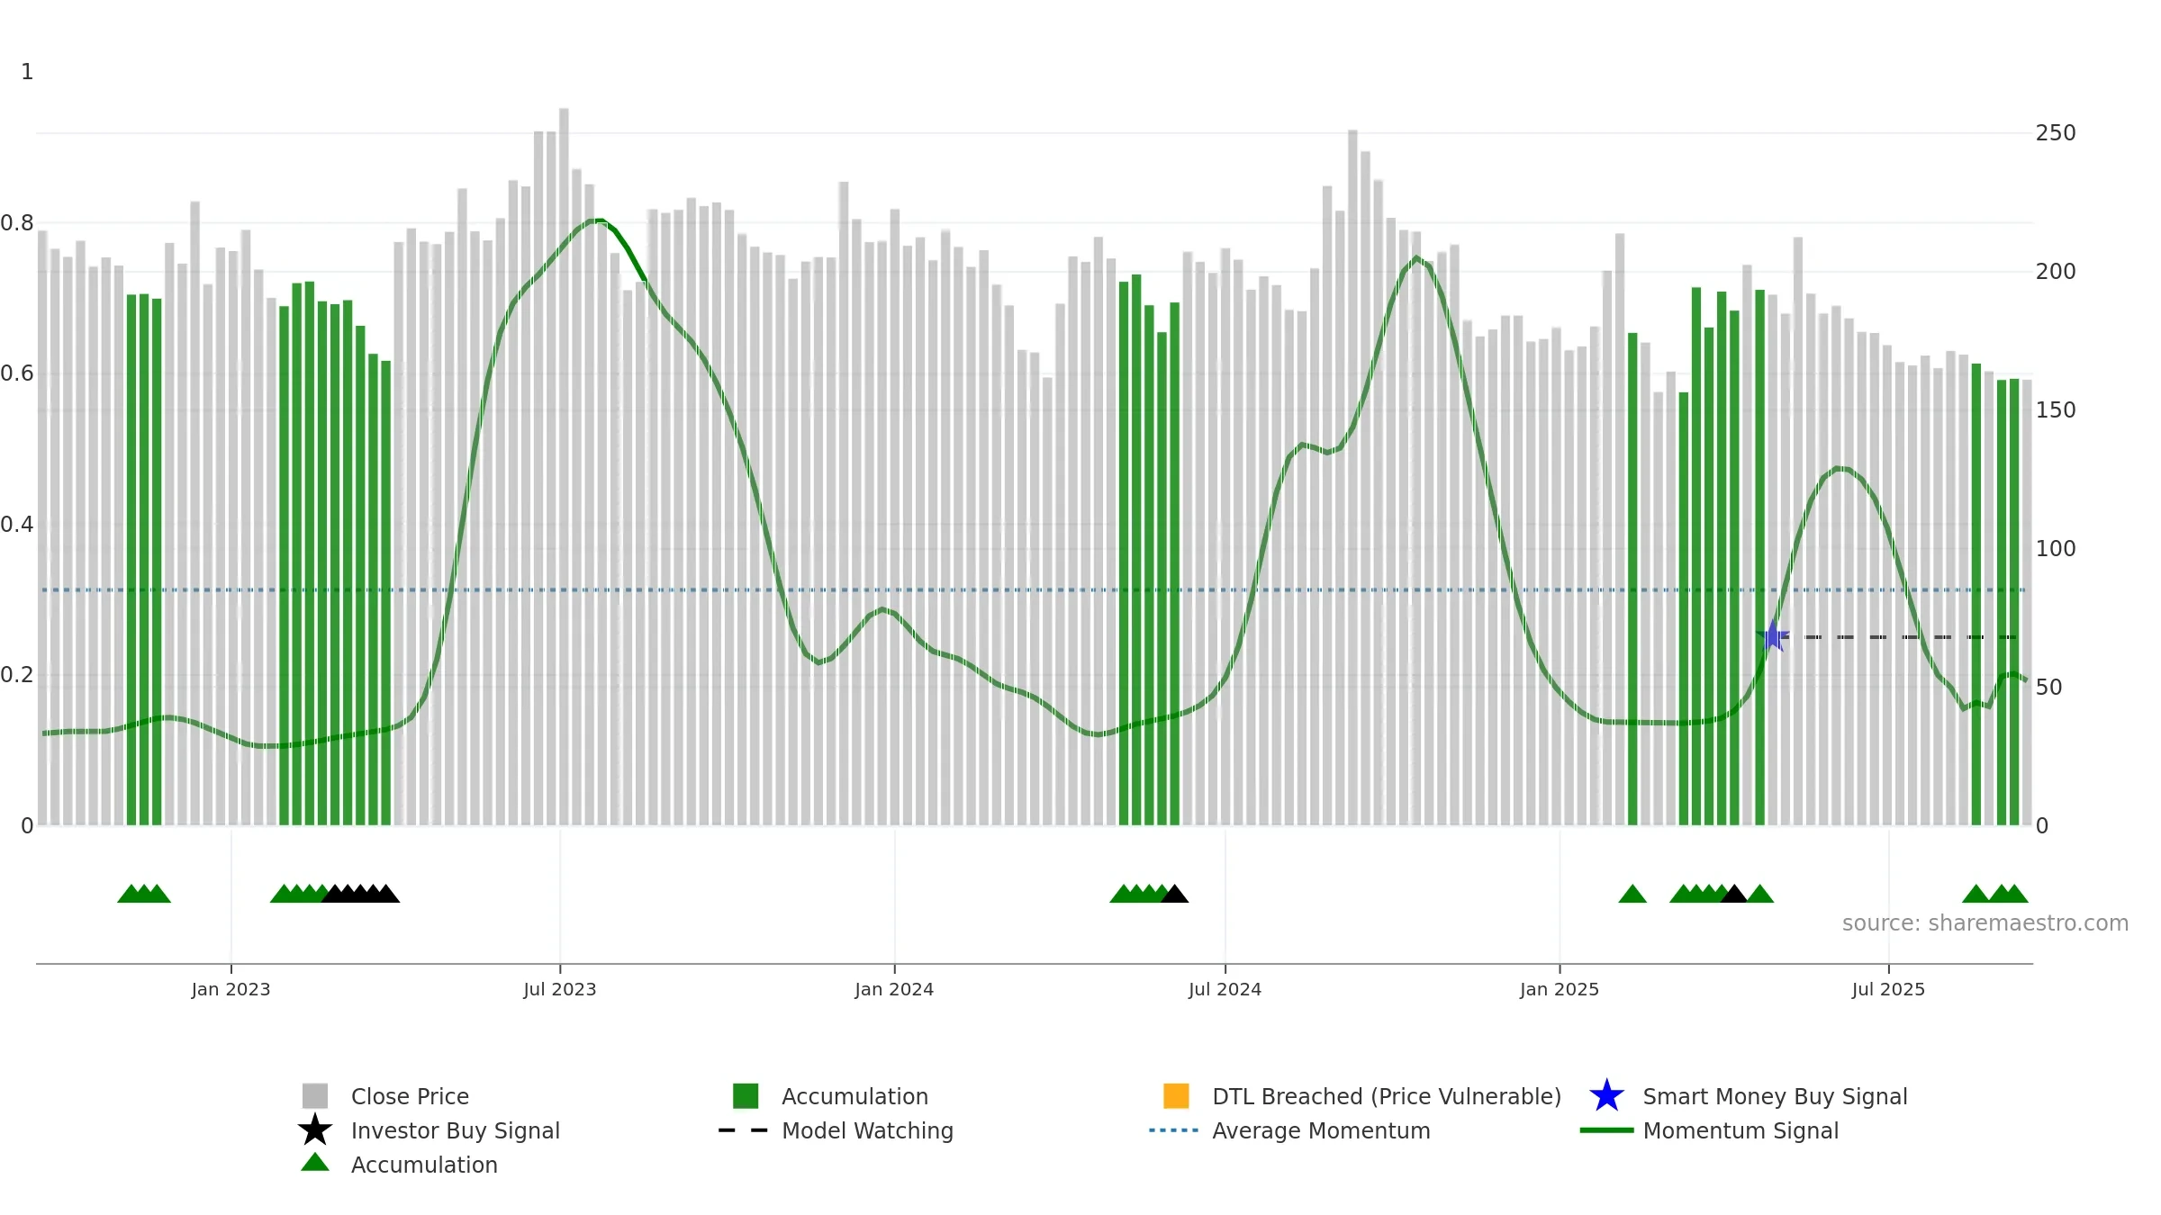Screen dimensions: 2161x1215
Task: Click the sharemaestro.com source text
Action: pos(1985,923)
